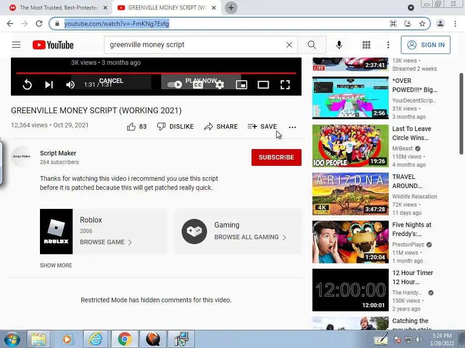The image size is (465, 348).
Task: Start voice search with the microphone
Action: coord(339,45)
